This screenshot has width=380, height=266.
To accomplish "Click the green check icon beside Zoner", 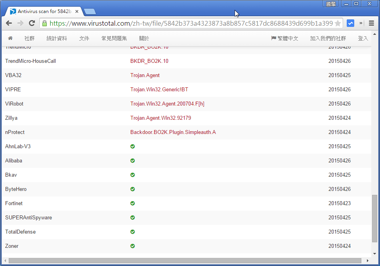I will (x=132, y=246).
